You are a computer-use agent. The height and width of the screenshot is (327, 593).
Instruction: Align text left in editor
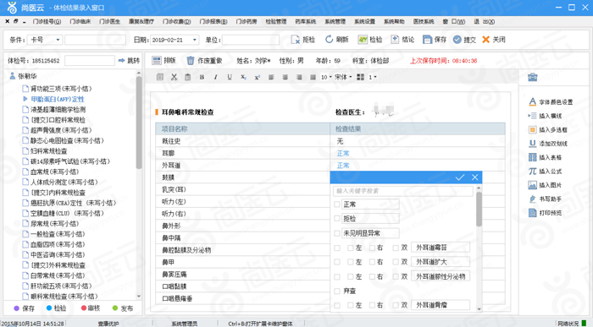click(x=271, y=77)
